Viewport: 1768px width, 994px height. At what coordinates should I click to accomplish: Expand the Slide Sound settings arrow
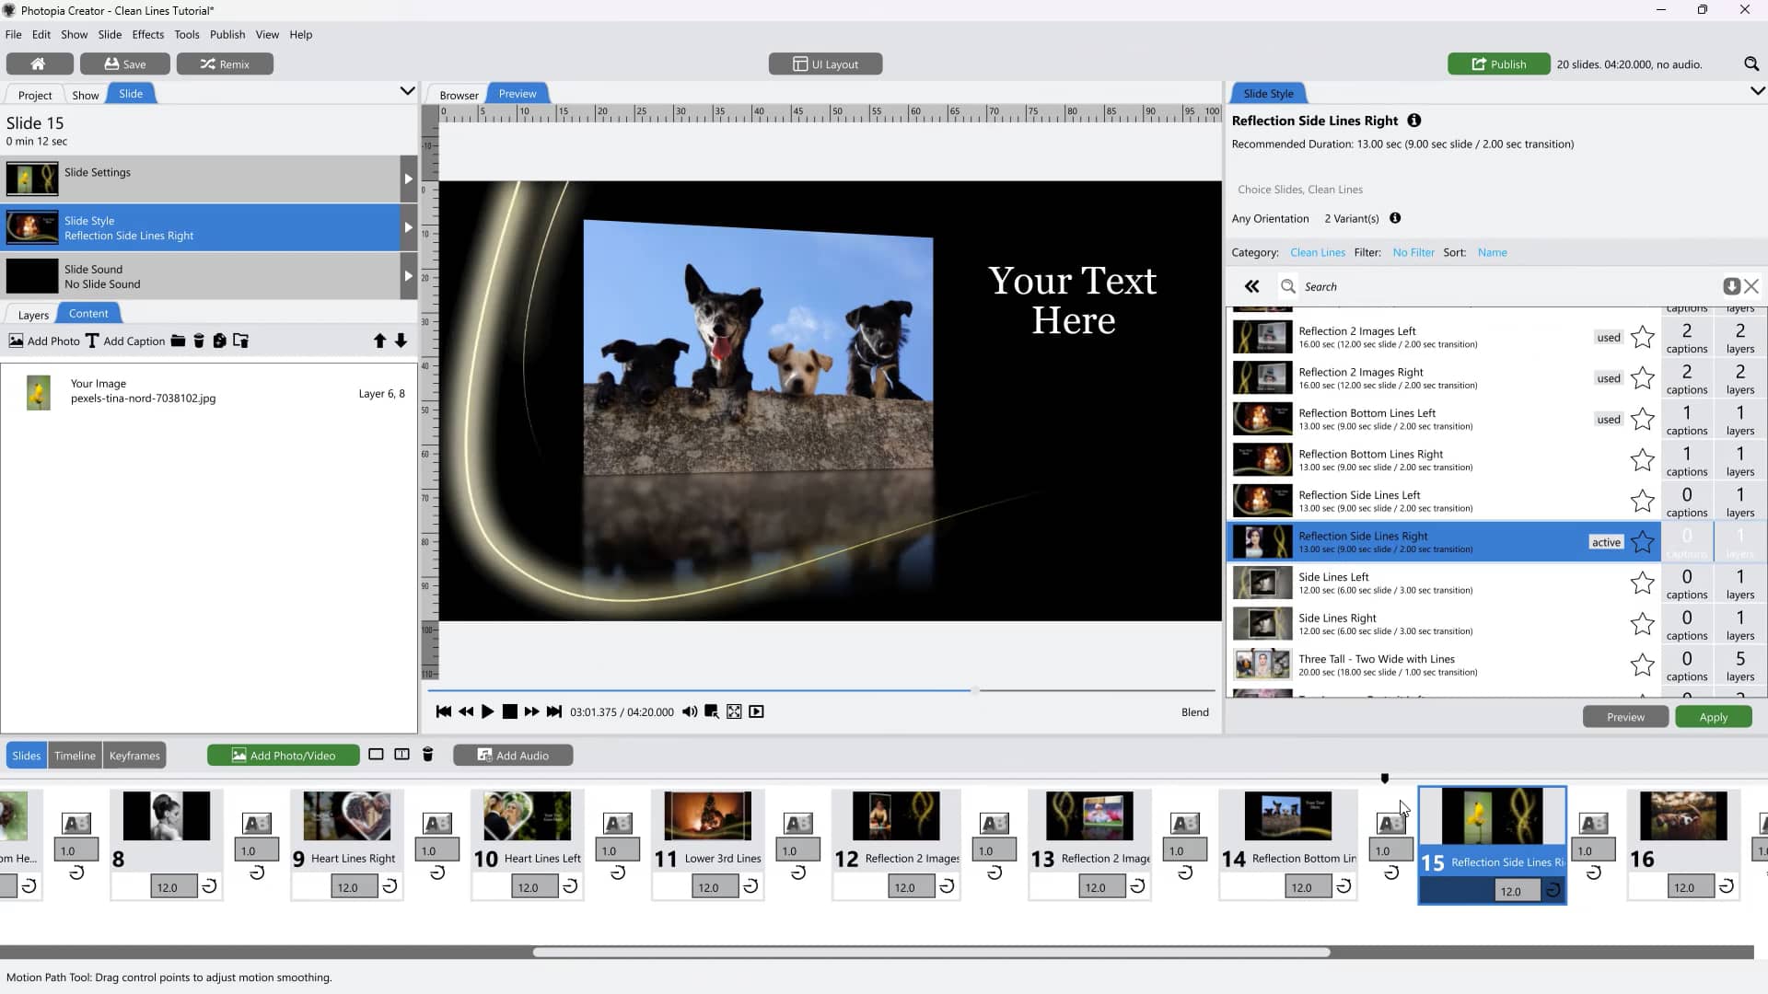coord(408,276)
